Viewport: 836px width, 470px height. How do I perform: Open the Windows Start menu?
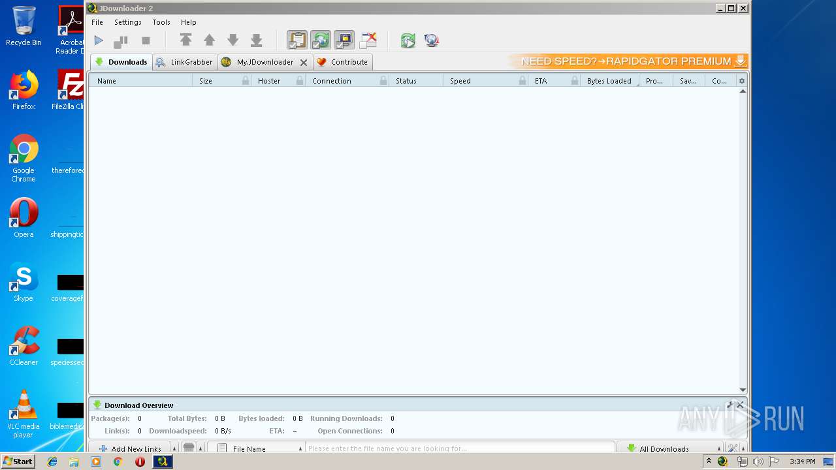tap(18, 462)
